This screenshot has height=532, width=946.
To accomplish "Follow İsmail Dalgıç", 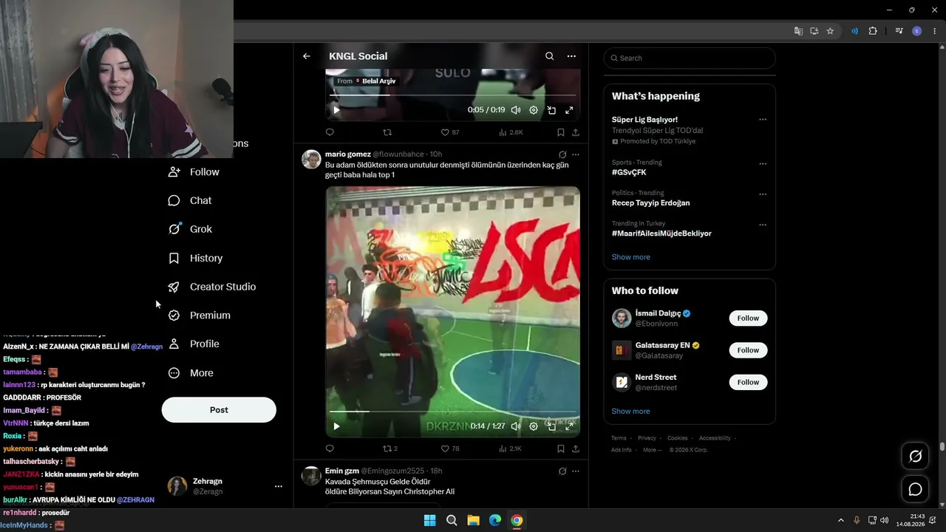I will click(x=748, y=318).
